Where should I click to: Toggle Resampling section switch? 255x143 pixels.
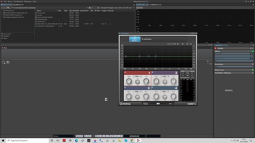[x=253, y=64]
